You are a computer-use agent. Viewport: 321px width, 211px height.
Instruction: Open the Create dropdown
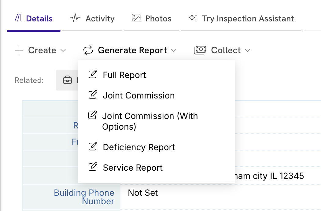coord(40,50)
